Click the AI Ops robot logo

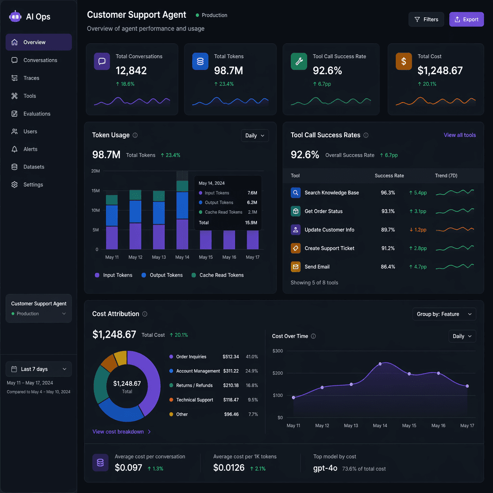[15, 16]
